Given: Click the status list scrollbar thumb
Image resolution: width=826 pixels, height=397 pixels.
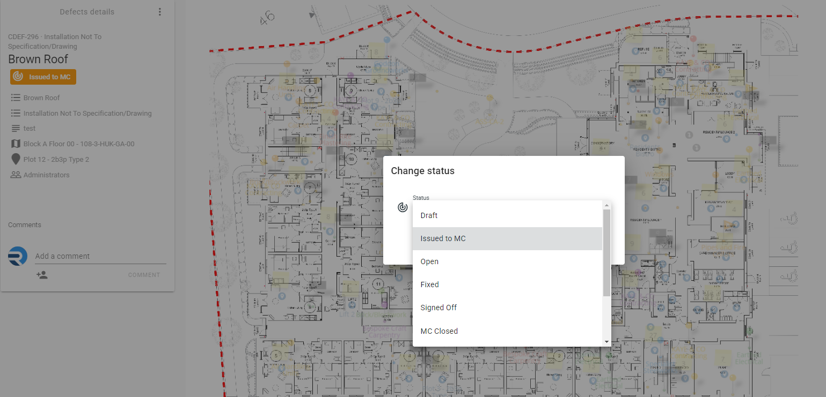Looking at the screenshot, I should pyautogui.click(x=607, y=252).
